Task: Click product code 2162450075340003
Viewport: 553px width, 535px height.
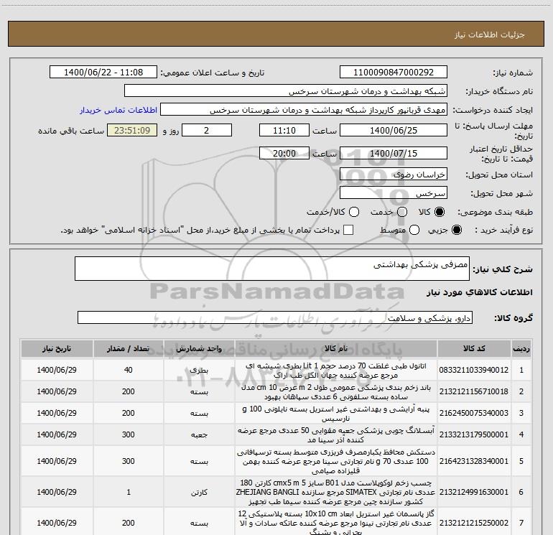Action: pyautogui.click(x=474, y=413)
